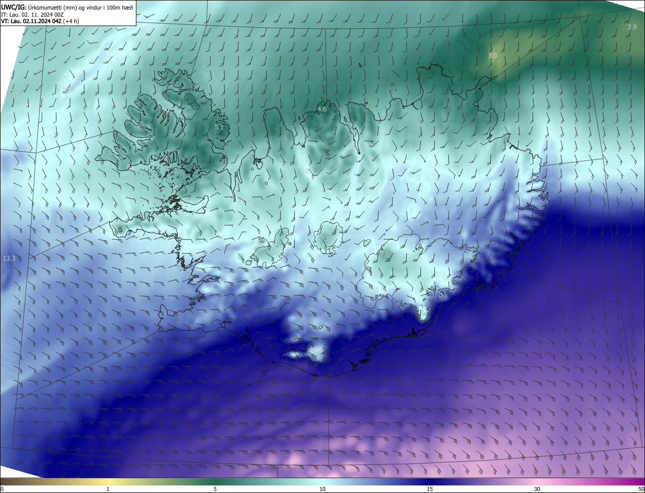Click the initial time line 'IT: Lau. 02. 11. 2024 00Z'

click(32, 15)
